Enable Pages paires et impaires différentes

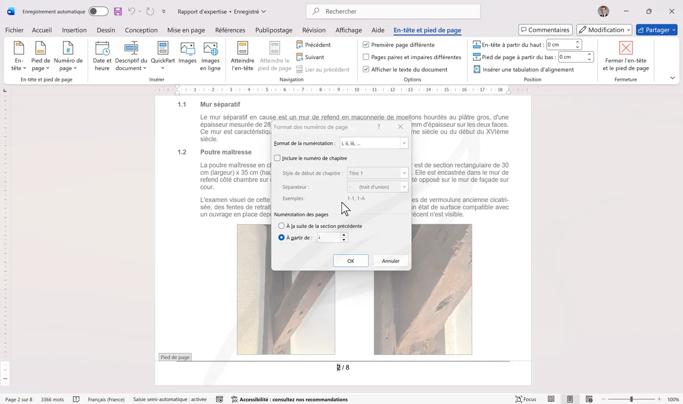pos(365,57)
